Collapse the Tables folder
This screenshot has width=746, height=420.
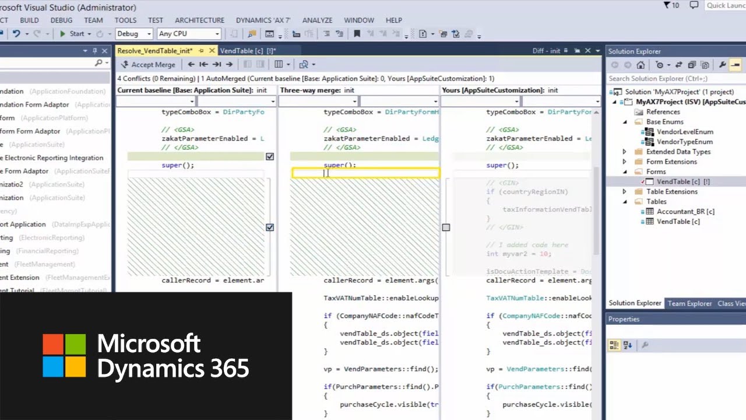click(x=625, y=201)
